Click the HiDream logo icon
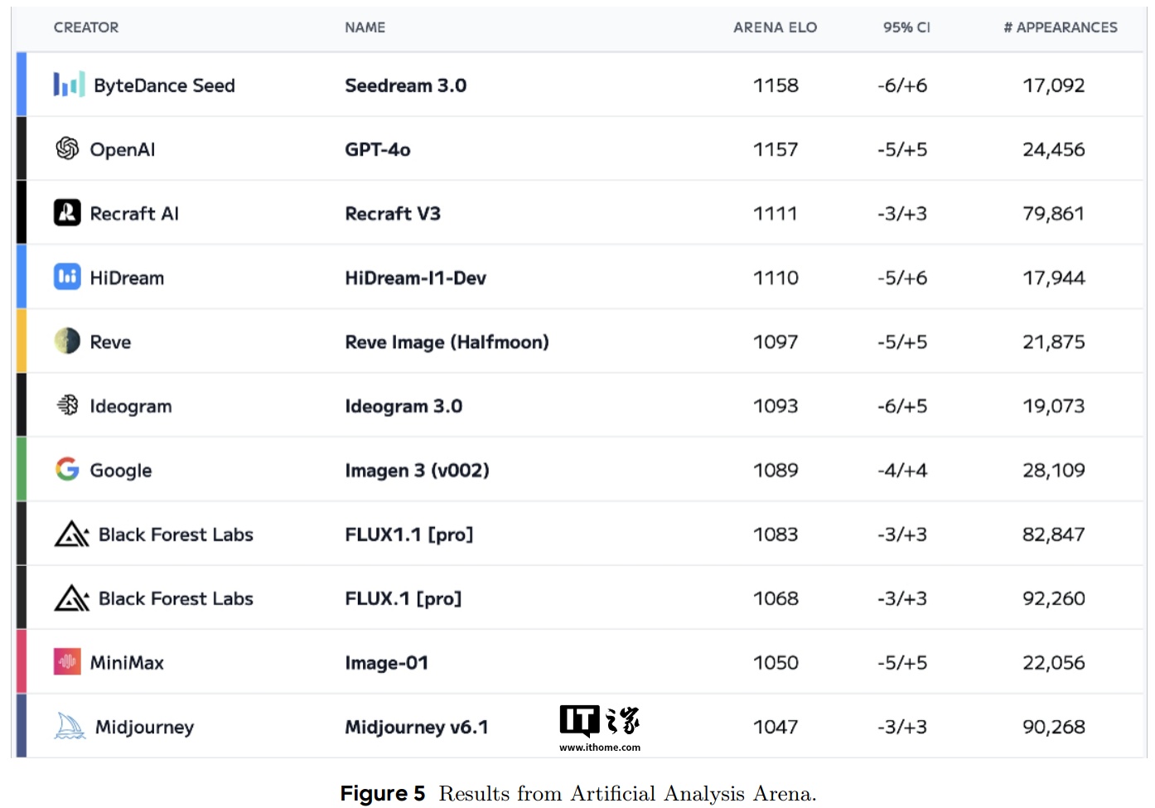1155x808 pixels. 67,277
